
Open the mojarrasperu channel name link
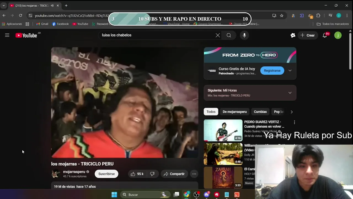[x=74, y=172]
